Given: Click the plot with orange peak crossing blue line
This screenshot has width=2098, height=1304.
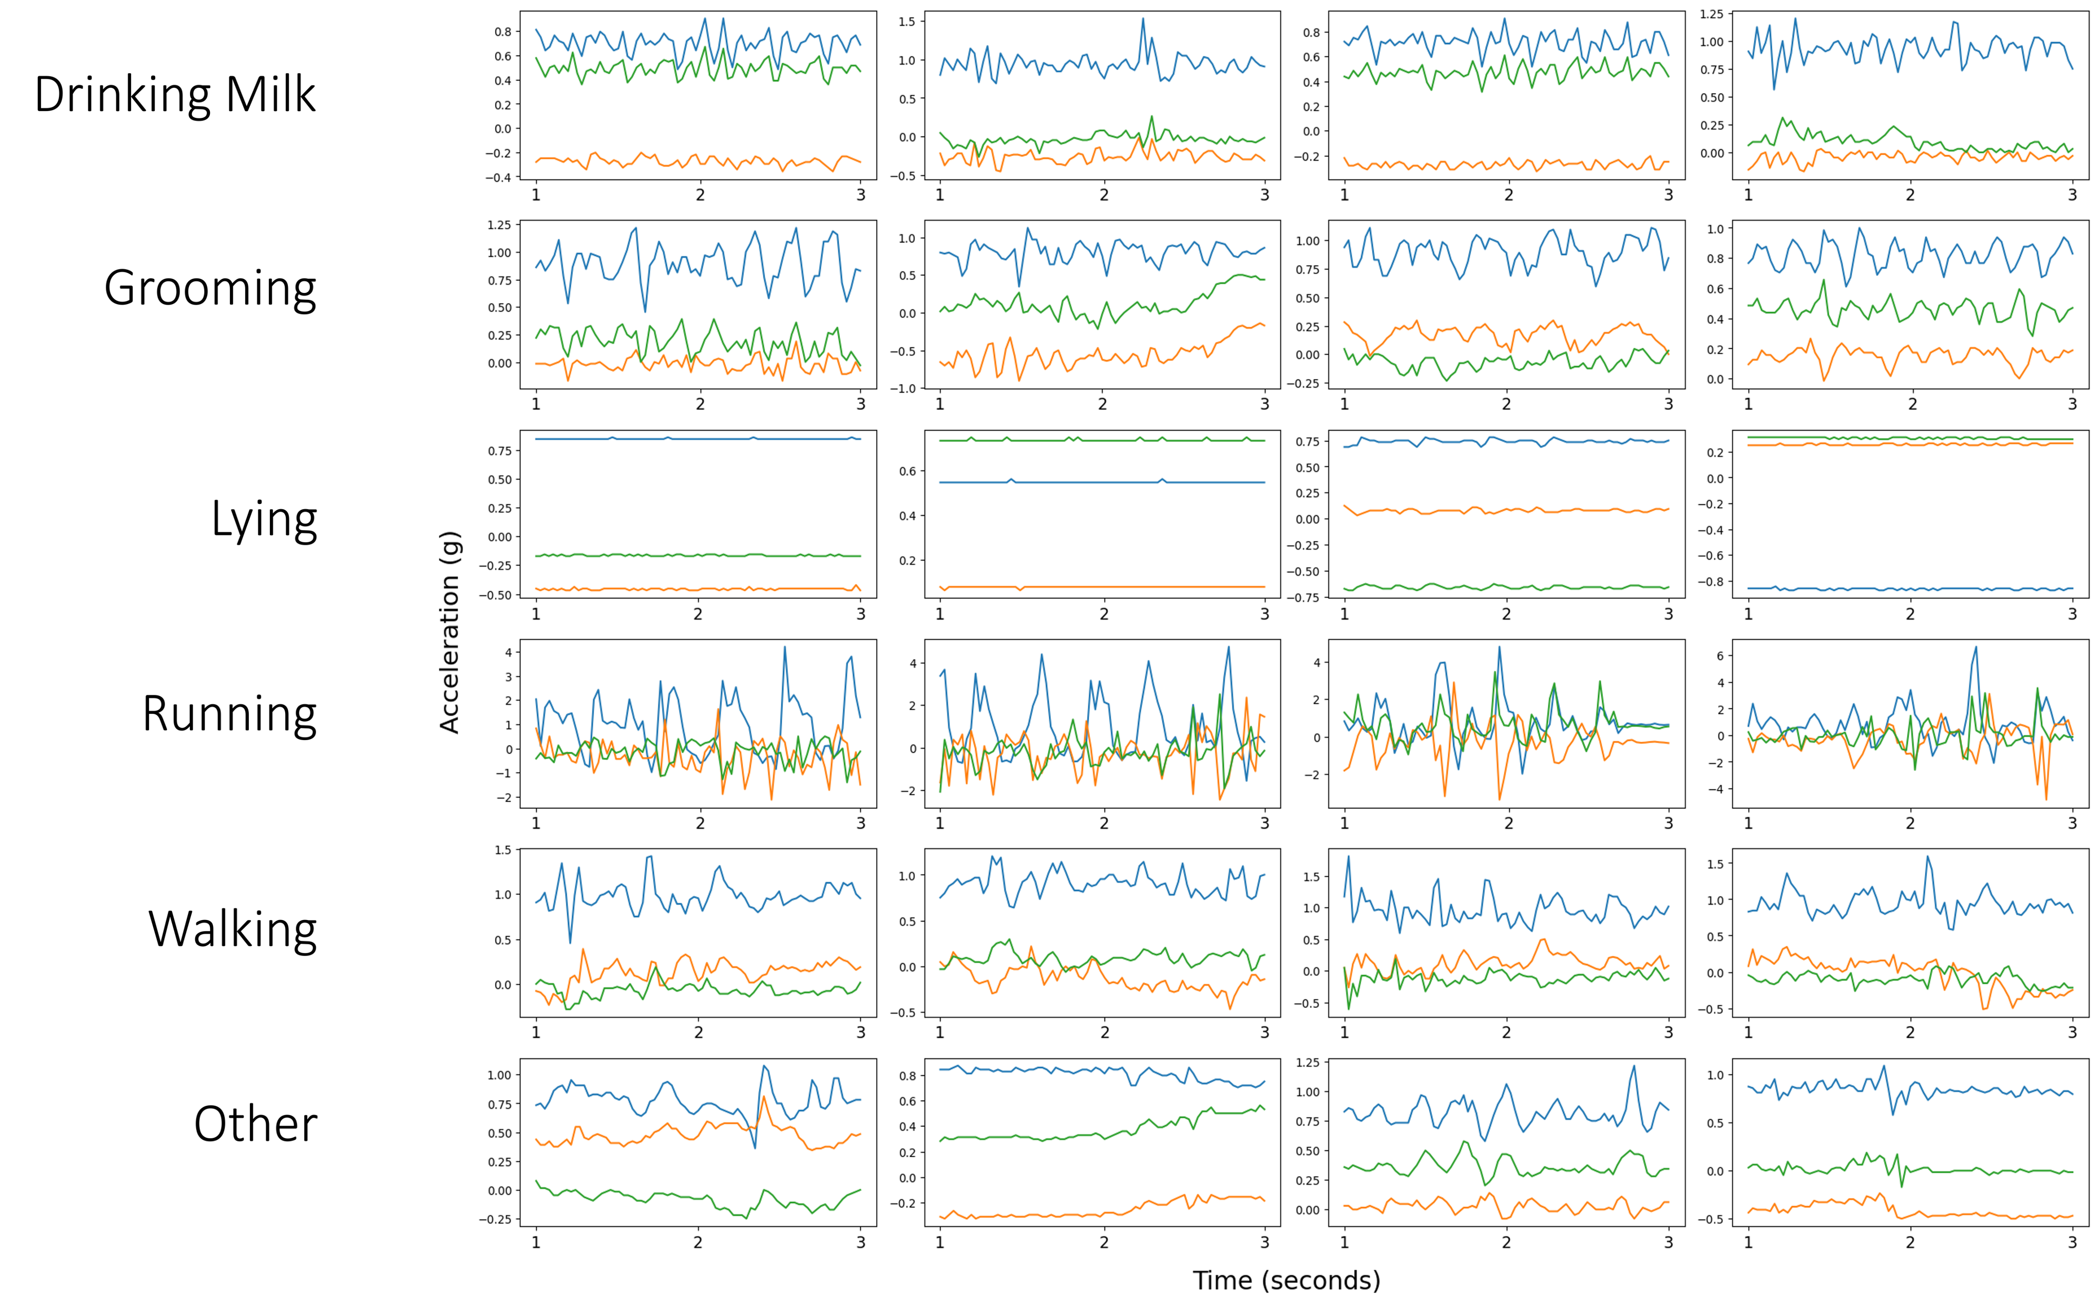Looking at the screenshot, I should point(698,1142).
